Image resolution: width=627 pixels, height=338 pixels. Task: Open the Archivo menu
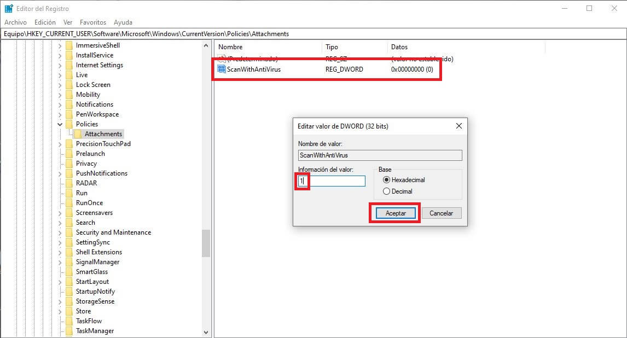click(16, 22)
